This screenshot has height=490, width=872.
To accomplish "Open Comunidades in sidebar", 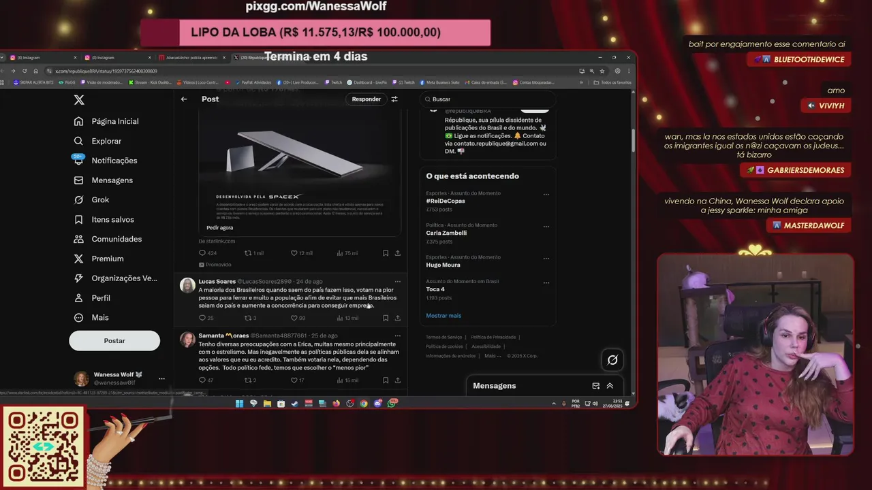I will click(108, 240).
